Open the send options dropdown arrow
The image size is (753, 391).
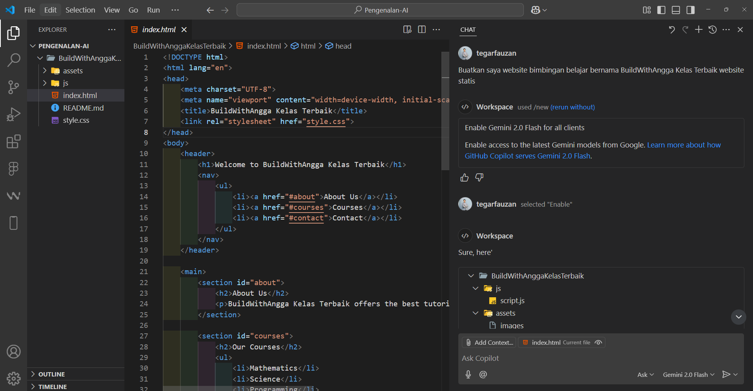(735, 375)
